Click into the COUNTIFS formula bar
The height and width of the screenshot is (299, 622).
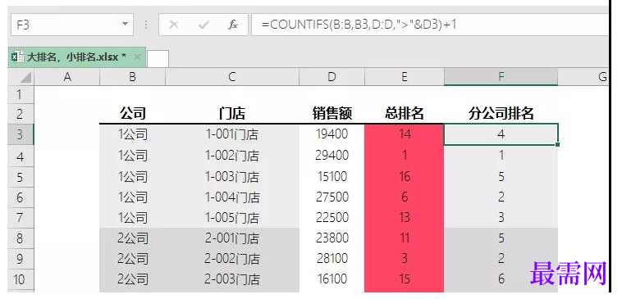click(x=430, y=25)
